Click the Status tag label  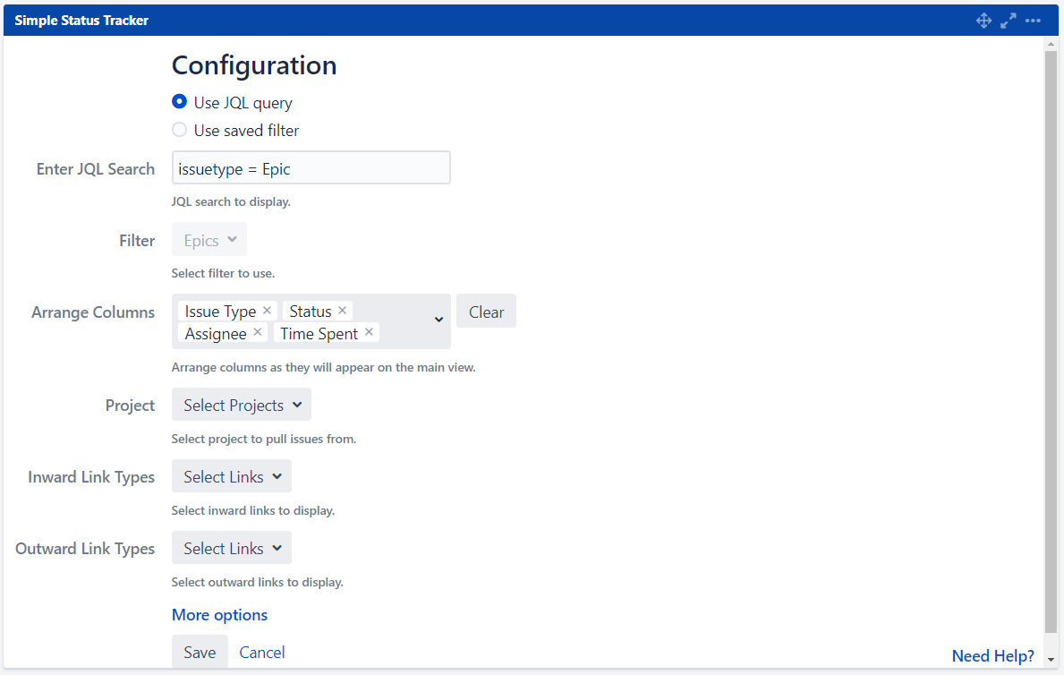coord(311,311)
